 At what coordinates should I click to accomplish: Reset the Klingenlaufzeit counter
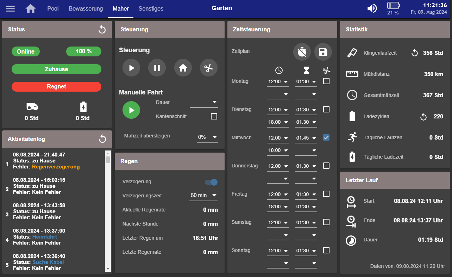click(x=415, y=53)
